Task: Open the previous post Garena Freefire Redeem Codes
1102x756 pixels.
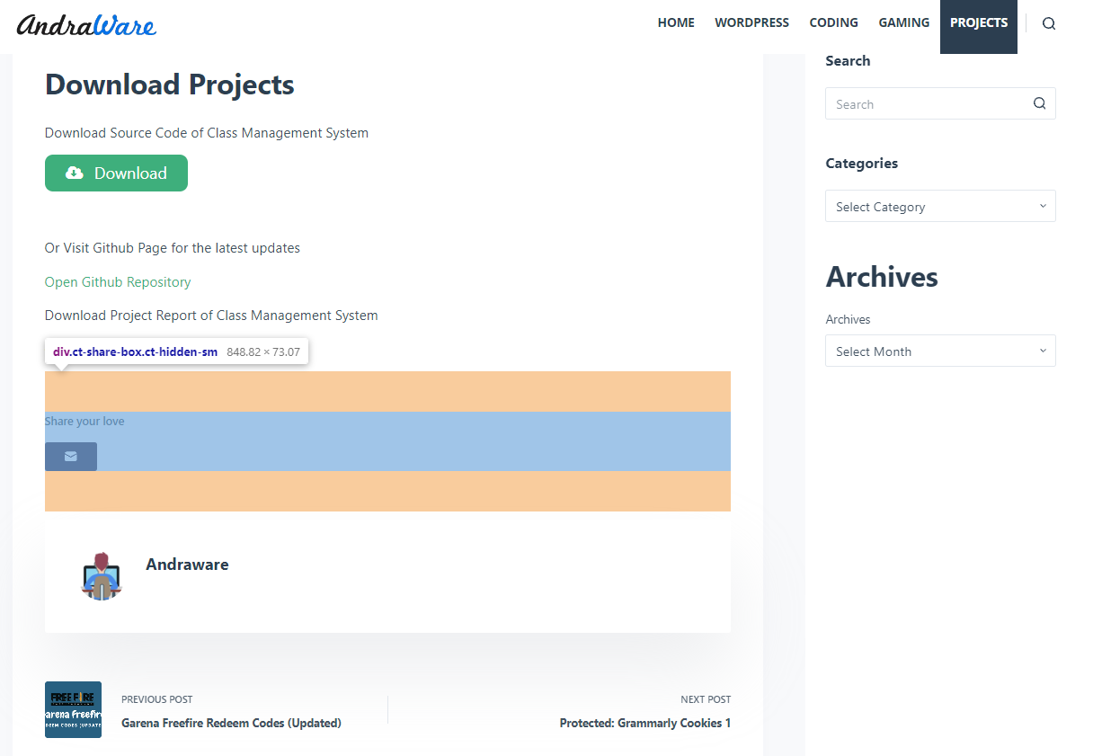Action: pos(231,723)
